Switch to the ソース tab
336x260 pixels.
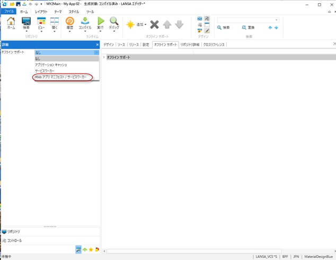coord(121,44)
